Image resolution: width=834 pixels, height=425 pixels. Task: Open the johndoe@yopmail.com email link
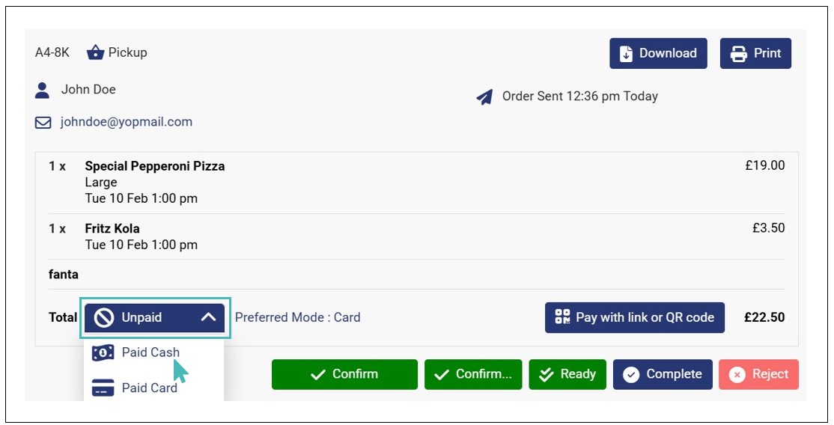(x=127, y=122)
